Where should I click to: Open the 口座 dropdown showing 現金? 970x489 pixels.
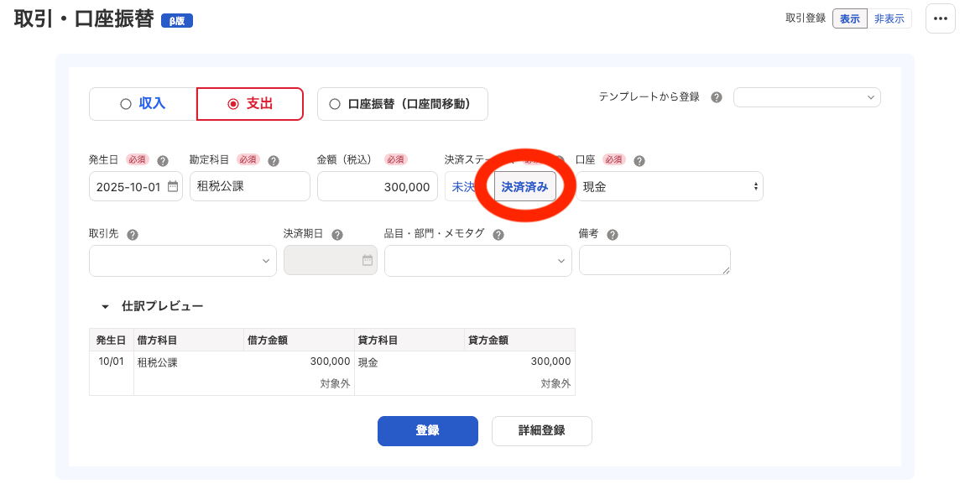click(667, 186)
